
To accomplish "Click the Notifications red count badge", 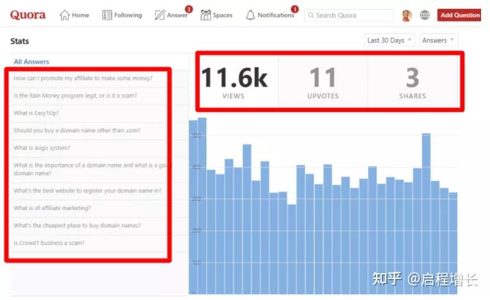I will 295,9.
